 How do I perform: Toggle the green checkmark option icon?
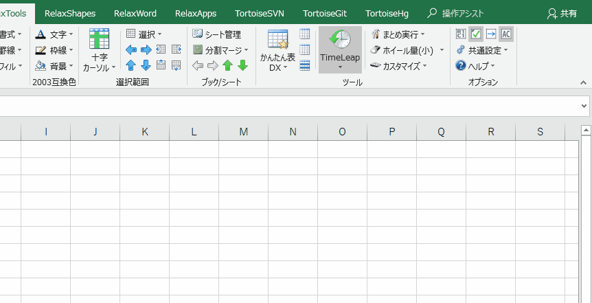pos(476,34)
